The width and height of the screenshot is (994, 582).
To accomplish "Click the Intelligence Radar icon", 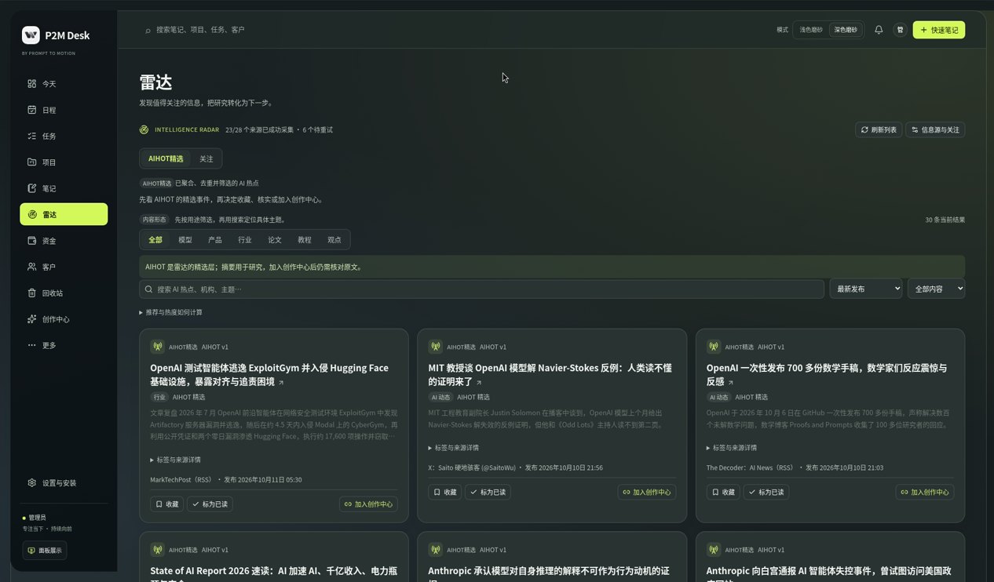I will (x=144, y=130).
